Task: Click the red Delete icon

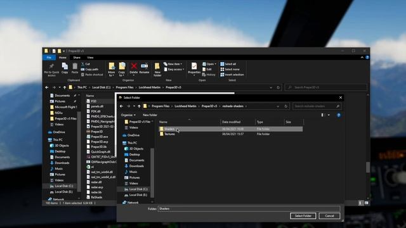Action: click(x=134, y=66)
